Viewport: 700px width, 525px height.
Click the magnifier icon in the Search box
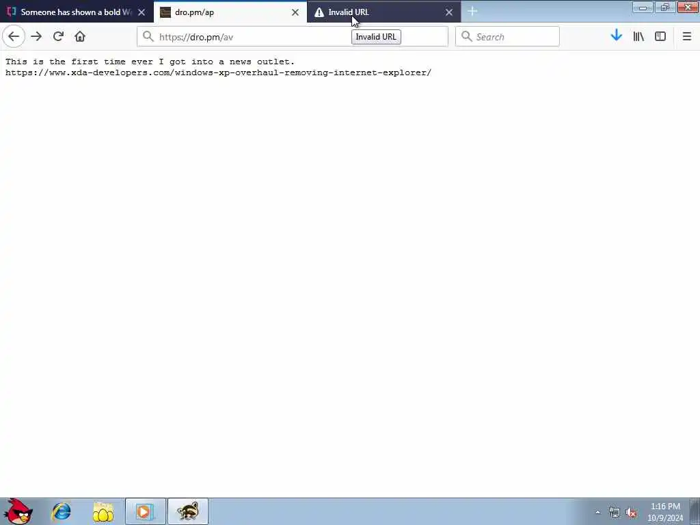tap(466, 37)
